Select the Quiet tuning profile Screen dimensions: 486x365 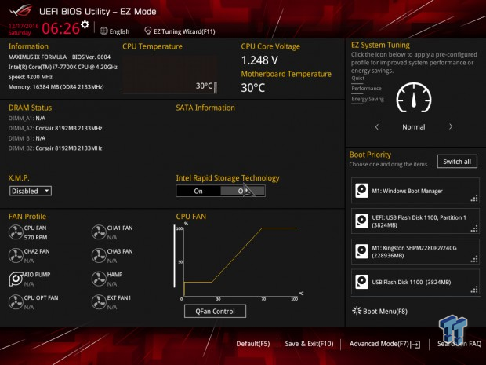click(357, 78)
